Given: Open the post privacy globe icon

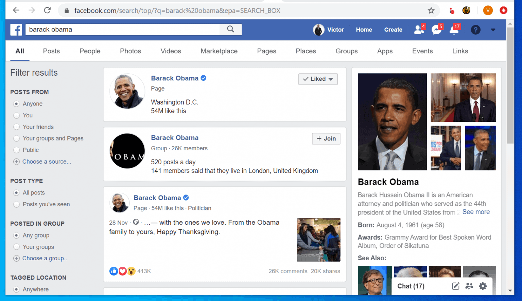Looking at the screenshot, I should pyautogui.click(x=136, y=222).
